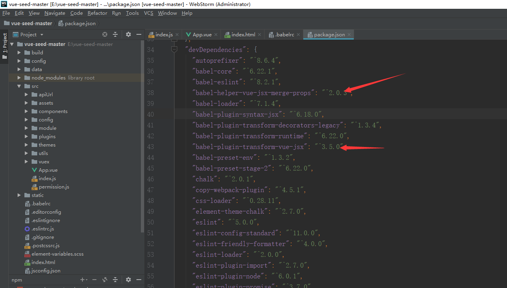Expand the components folder under src
The image size is (507, 288).
click(x=26, y=111)
